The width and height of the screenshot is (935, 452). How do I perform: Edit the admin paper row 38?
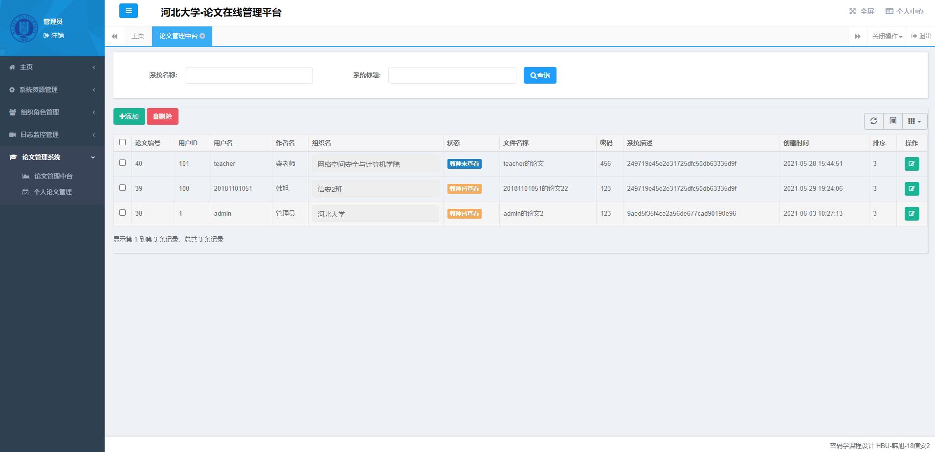tap(912, 214)
